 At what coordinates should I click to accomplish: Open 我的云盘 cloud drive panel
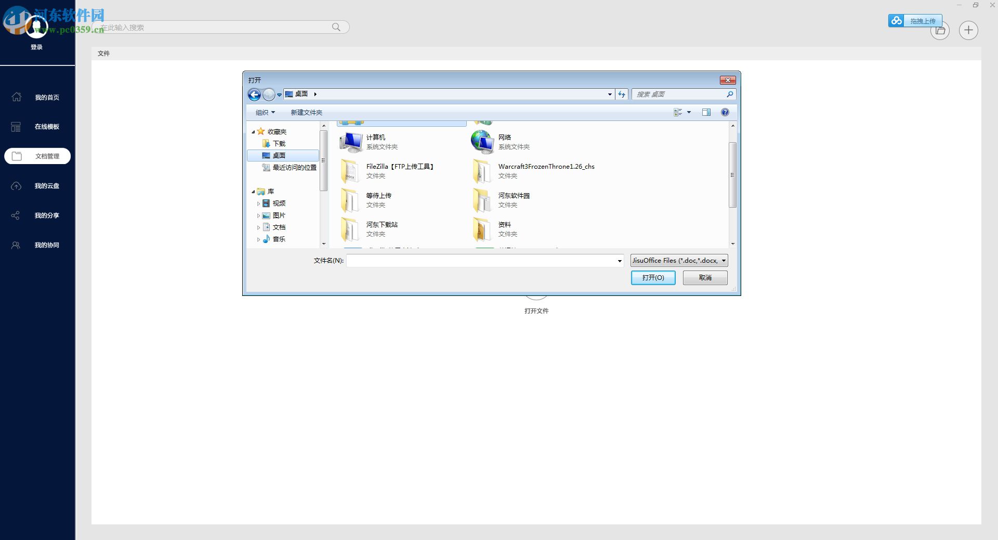[16, 185]
